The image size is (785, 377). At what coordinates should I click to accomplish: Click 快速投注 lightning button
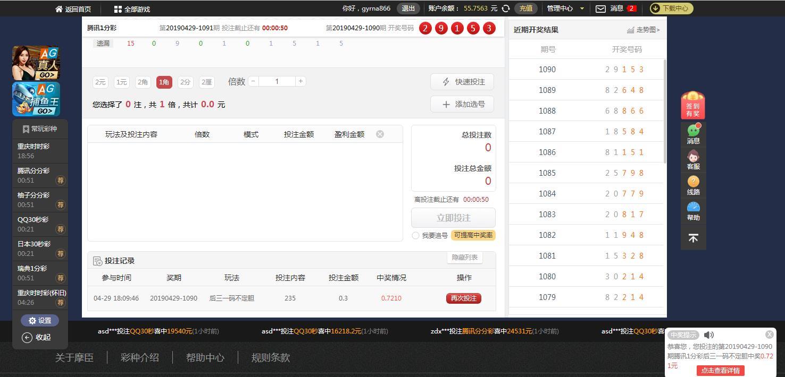coord(462,82)
